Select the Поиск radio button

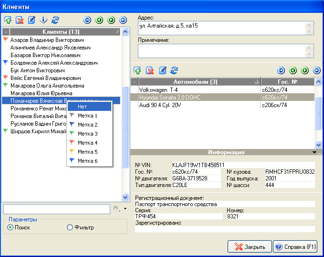tap(10, 227)
